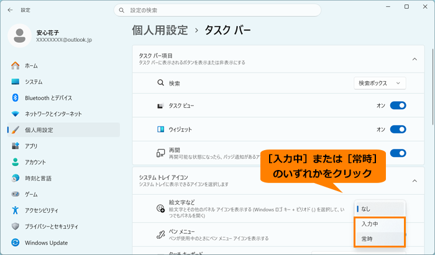Click the Widgets icon
This screenshot has width=435, height=255.
160,129
